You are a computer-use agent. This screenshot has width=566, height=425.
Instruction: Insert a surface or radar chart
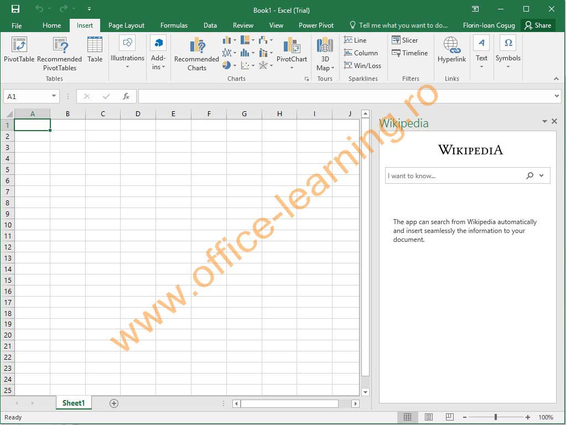pos(266,65)
